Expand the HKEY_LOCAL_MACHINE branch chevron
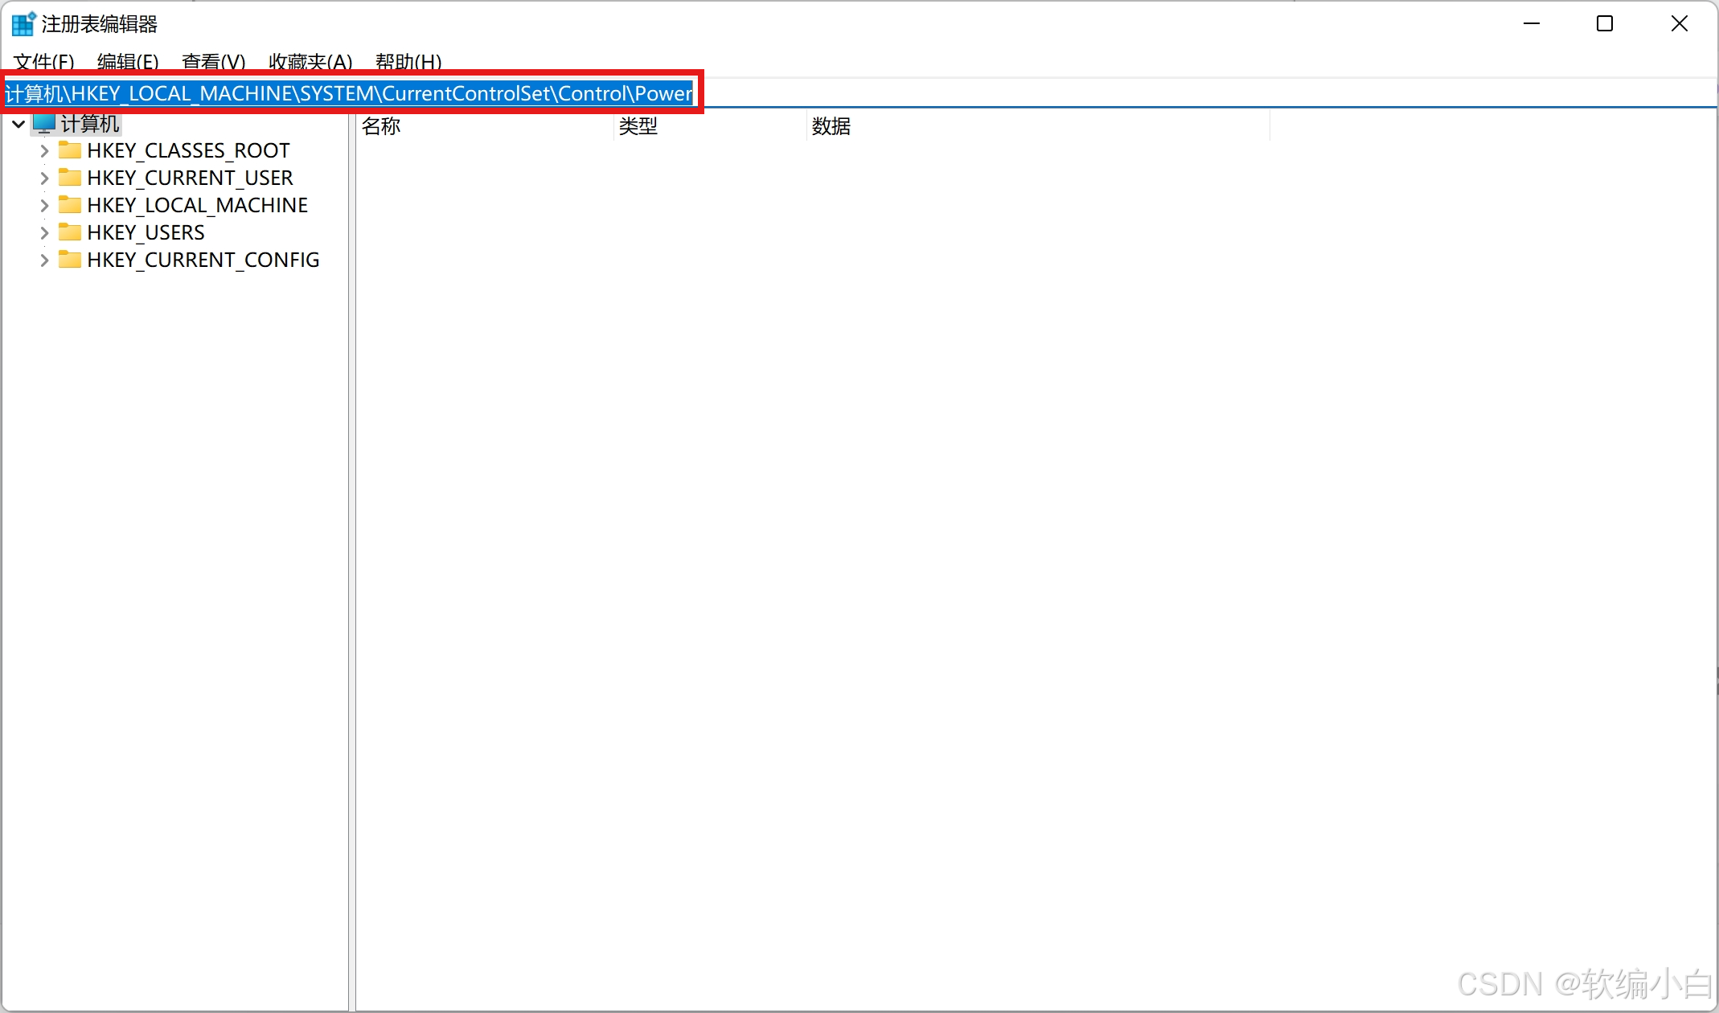Viewport: 1719px width, 1013px height. (44, 205)
